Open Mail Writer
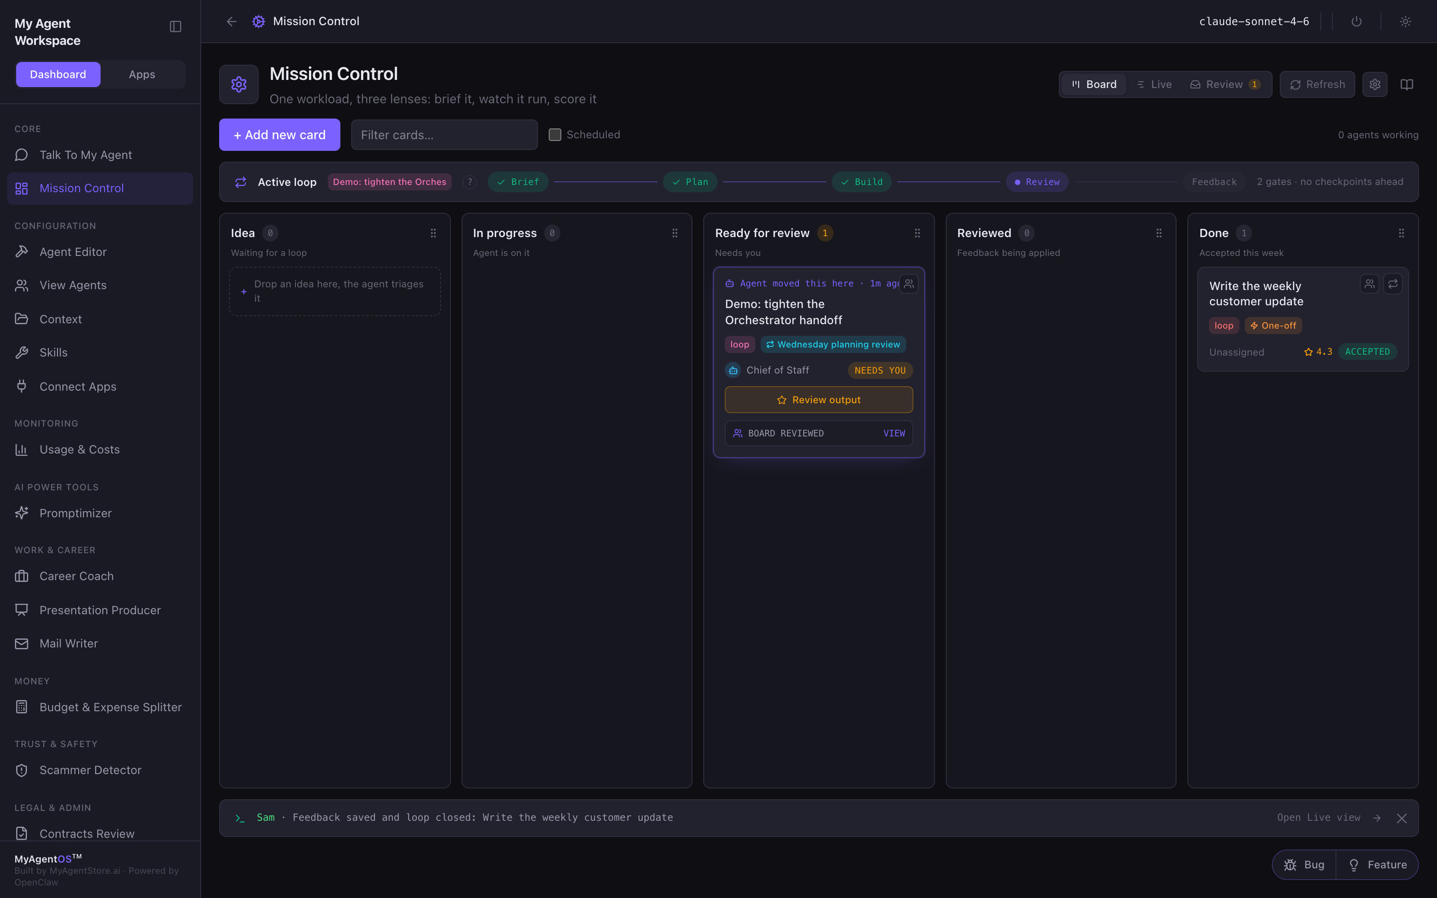This screenshot has width=1437, height=898. point(100,643)
